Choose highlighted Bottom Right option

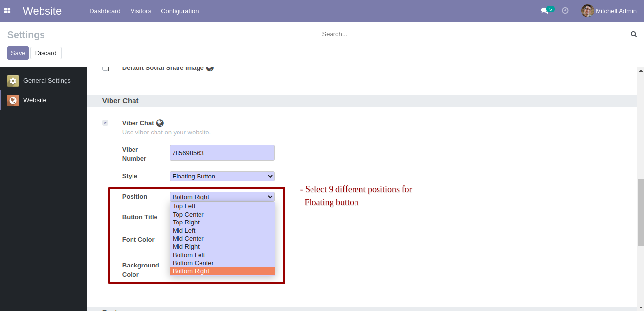(x=222, y=271)
